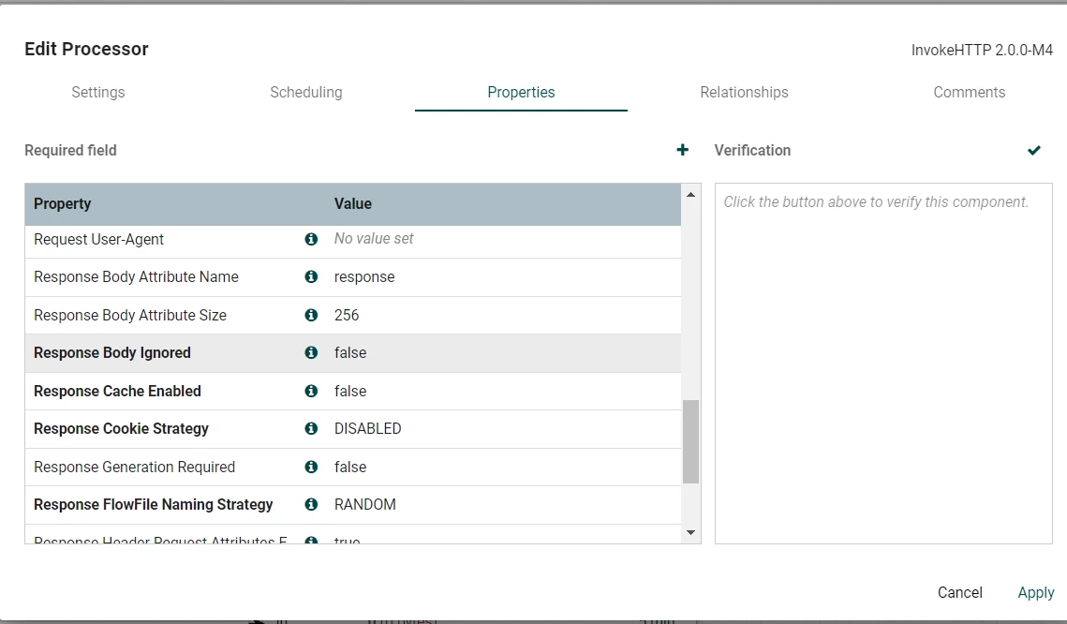Open the Scheduling tab
The width and height of the screenshot is (1067, 624).
pos(306,93)
